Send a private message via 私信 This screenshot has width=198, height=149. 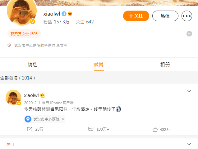coord(165,16)
